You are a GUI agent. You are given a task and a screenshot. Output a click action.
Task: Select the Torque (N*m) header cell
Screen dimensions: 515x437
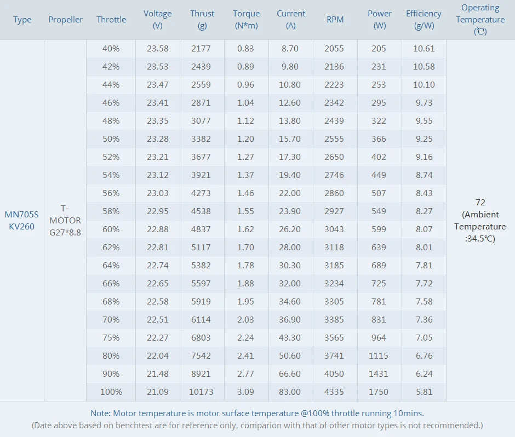click(247, 19)
